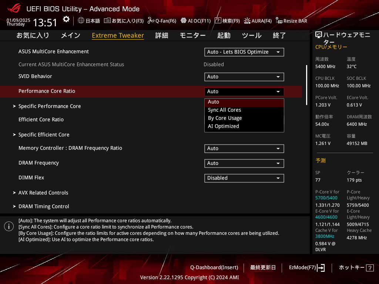Open the search question-mark icon
This screenshot has height=284, width=379.
[218, 21]
